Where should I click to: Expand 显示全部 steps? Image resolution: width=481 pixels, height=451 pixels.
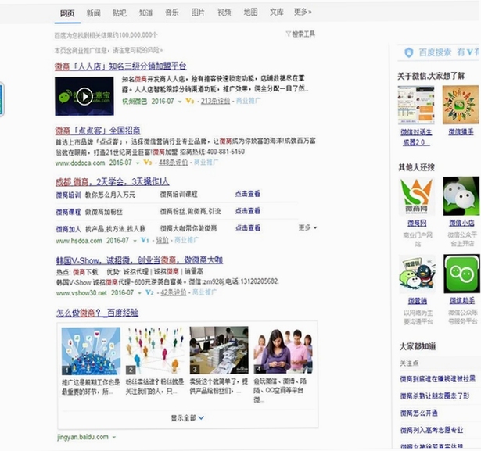[188, 418]
